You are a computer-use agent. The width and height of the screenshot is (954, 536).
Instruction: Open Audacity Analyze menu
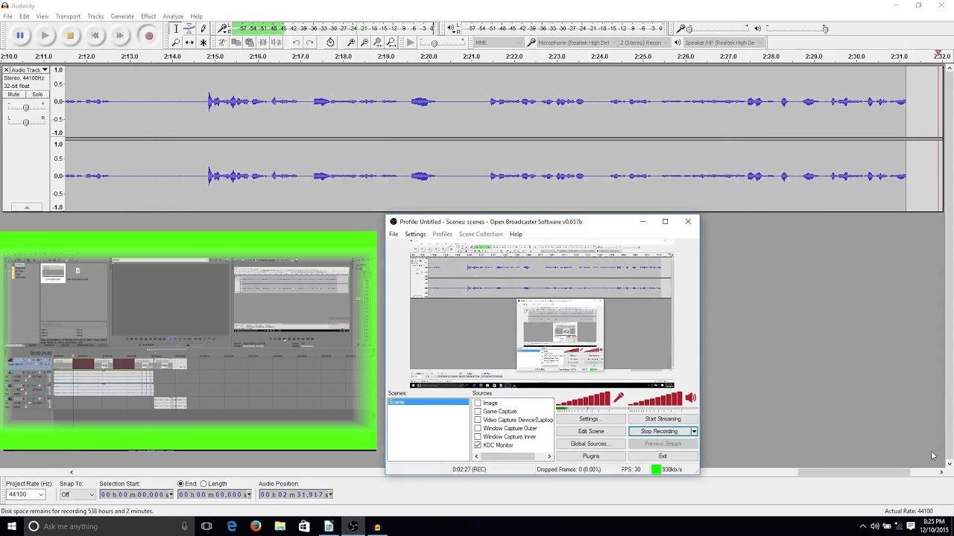[173, 16]
